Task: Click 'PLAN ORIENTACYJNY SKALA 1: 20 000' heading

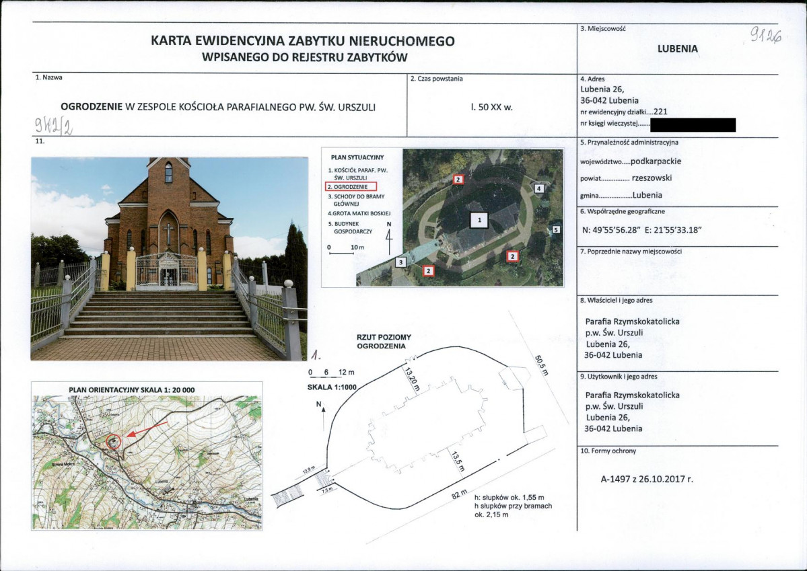Action: click(132, 390)
